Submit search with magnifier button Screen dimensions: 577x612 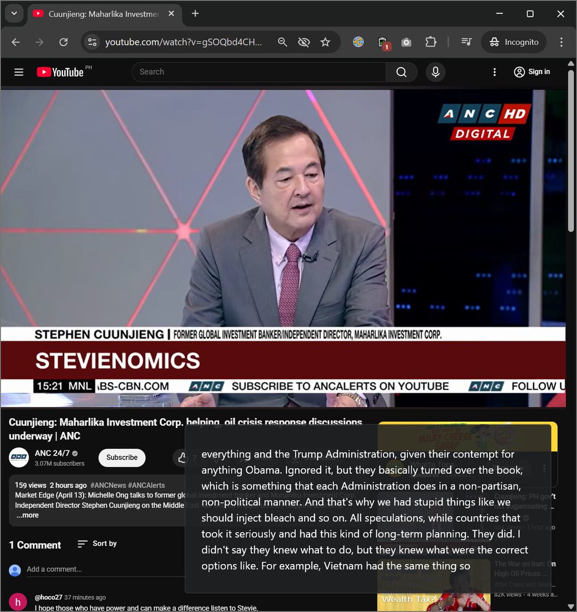point(401,72)
